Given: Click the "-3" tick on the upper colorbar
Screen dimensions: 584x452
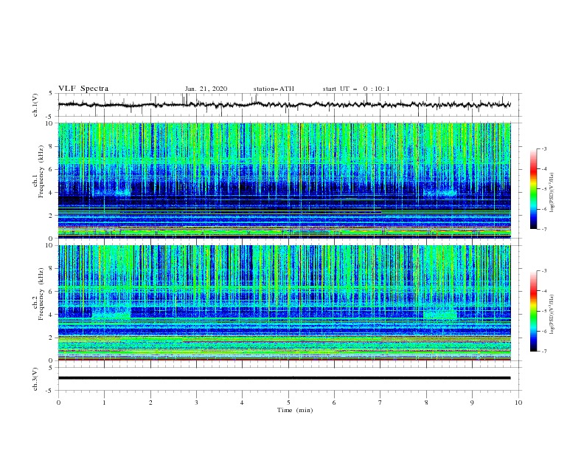Looking at the screenshot, I should tap(544, 148).
